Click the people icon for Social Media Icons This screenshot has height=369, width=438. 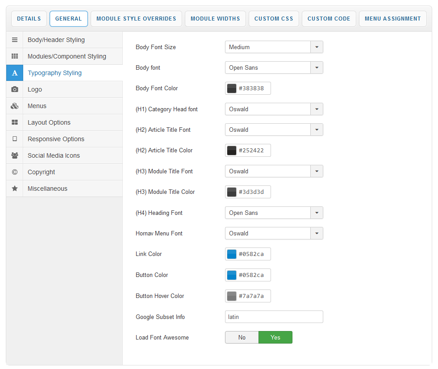pos(15,155)
